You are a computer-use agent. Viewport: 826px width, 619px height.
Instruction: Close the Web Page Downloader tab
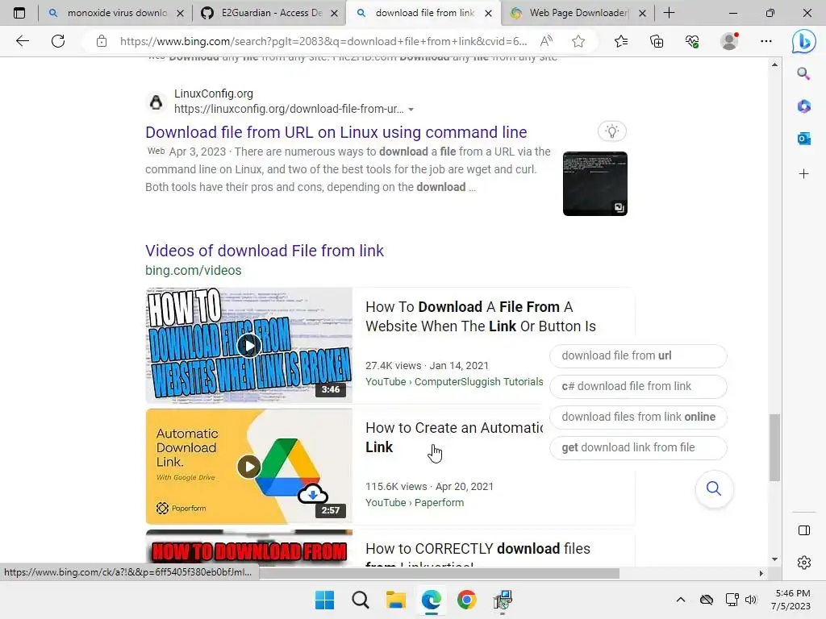[x=642, y=13]
